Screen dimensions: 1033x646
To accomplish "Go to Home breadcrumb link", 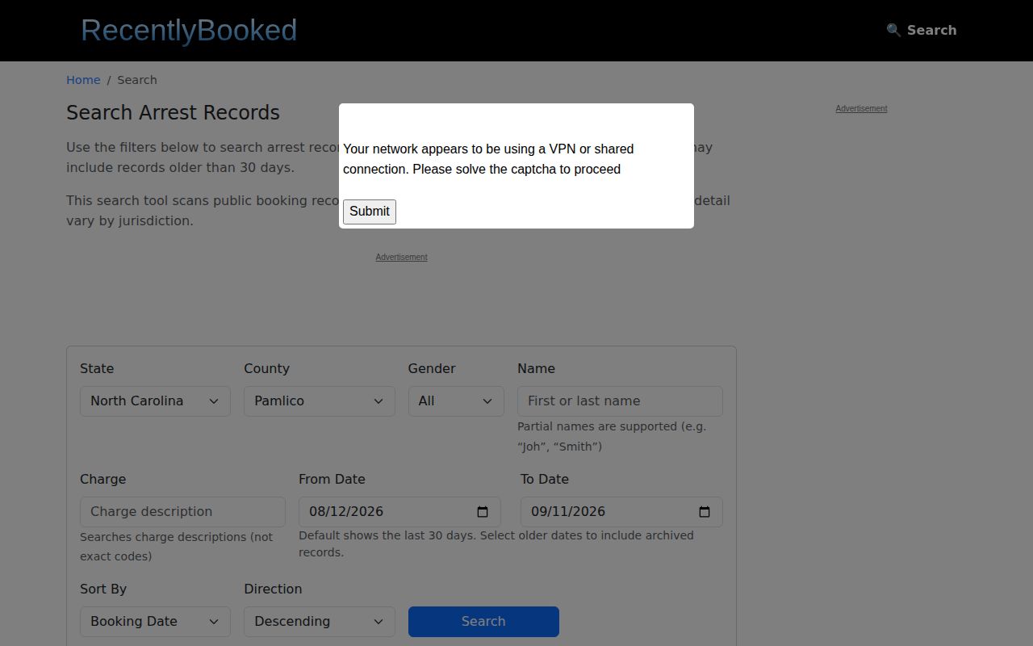I will [x=83, y=80].
